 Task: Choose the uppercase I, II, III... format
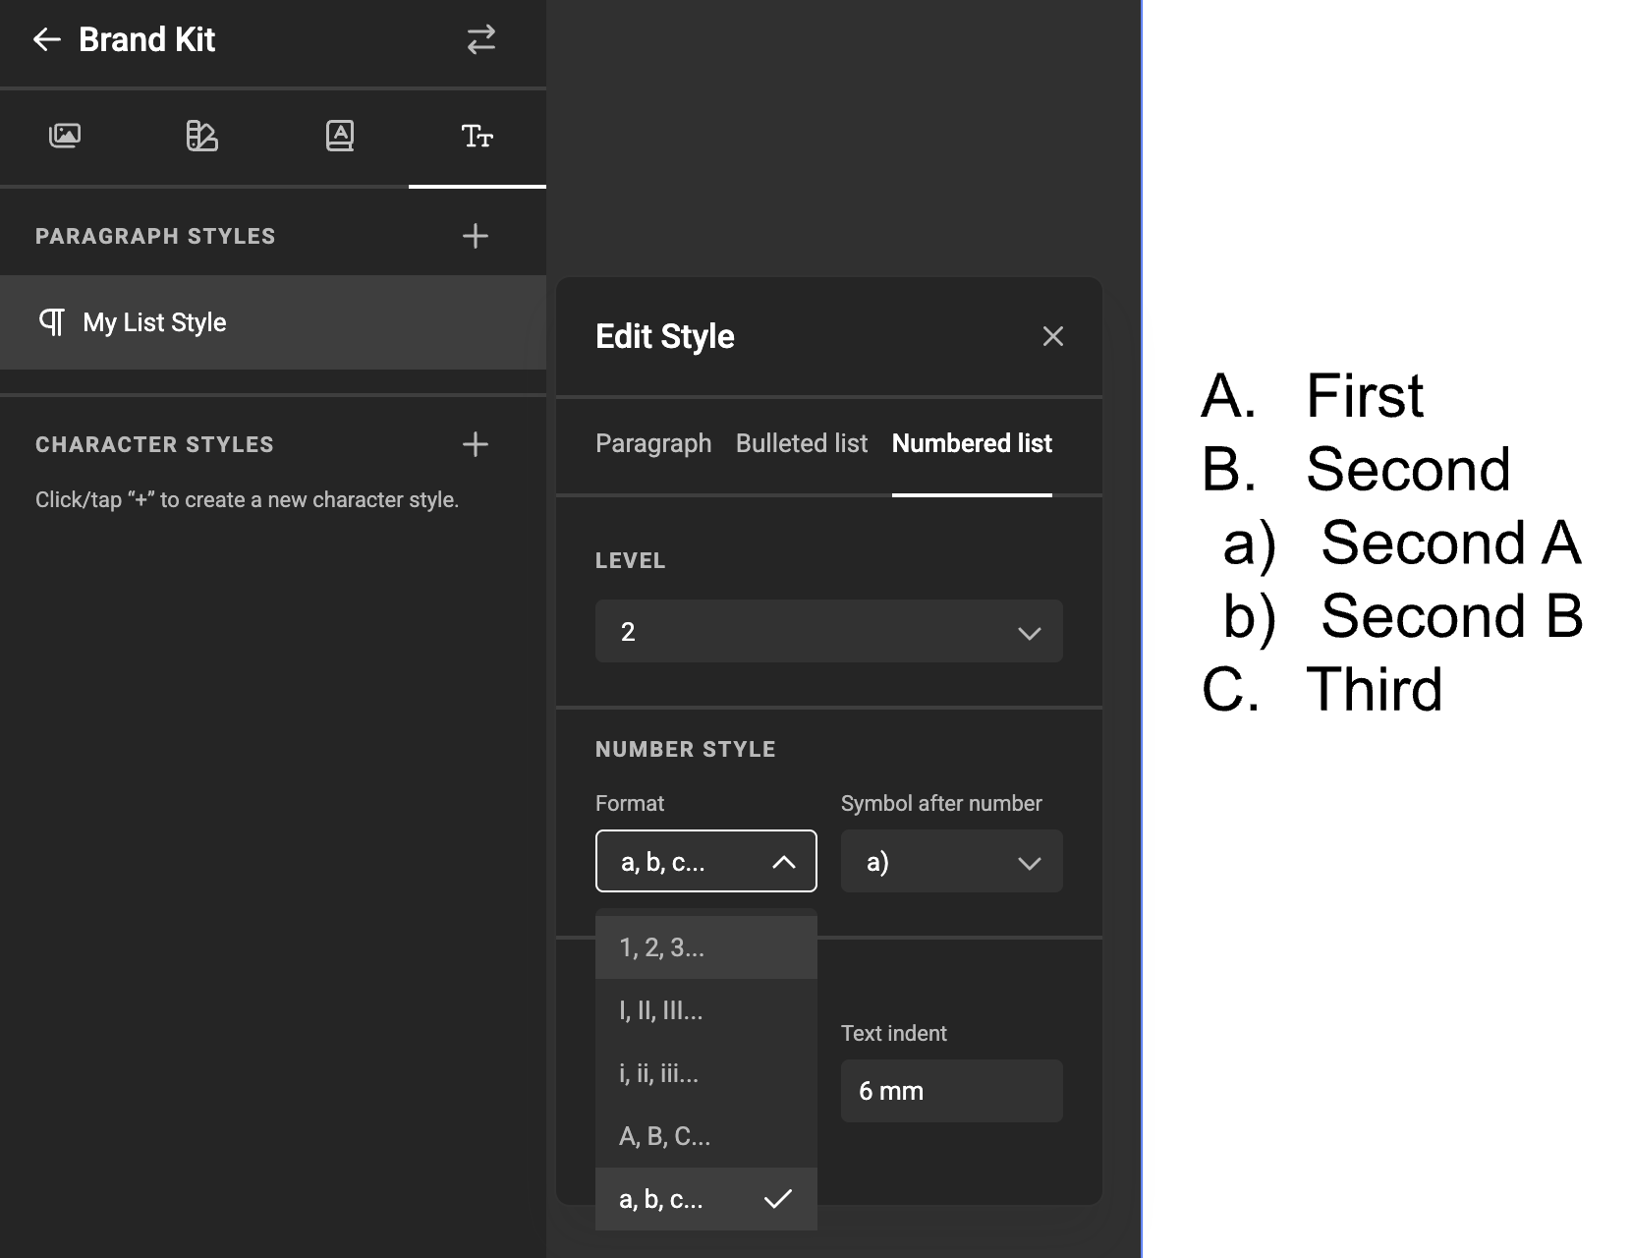click(705, 1010)
